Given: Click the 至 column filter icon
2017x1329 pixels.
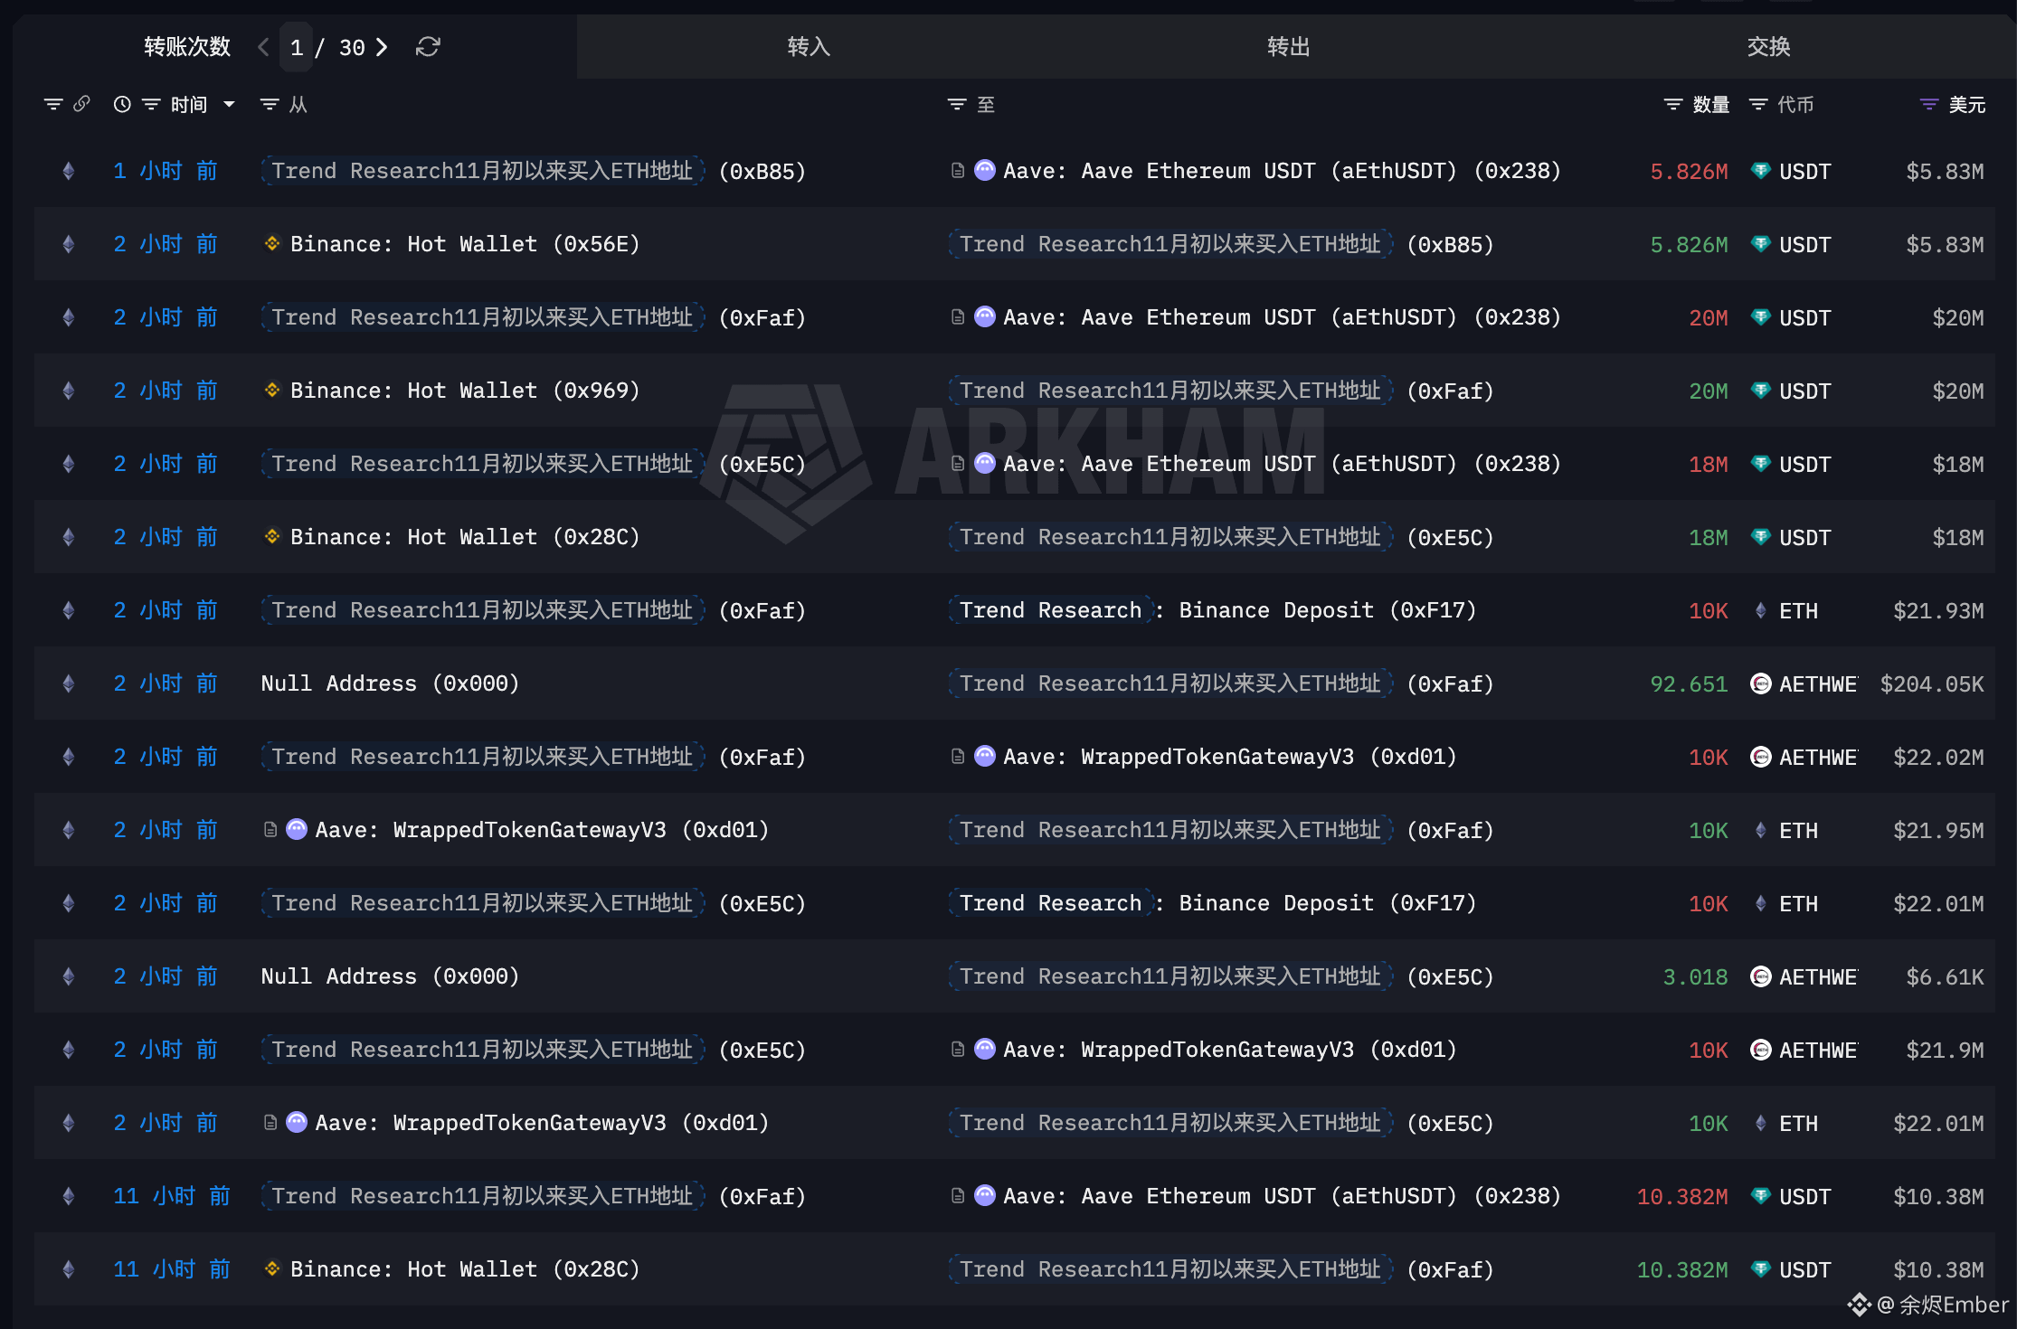Looking at the screenshot, I should click(956, 105).
